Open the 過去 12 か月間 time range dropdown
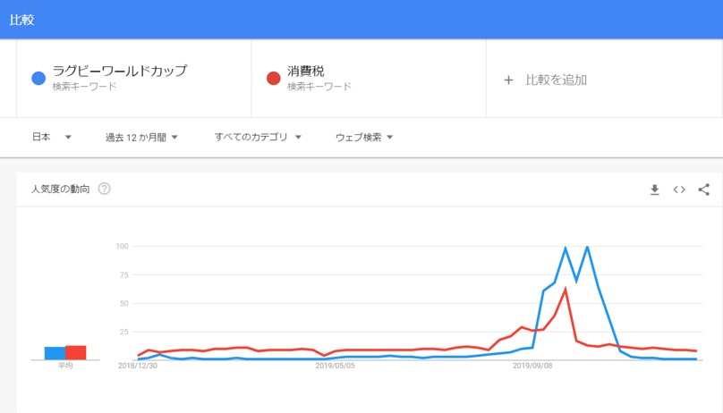723x413 pixels. [x=141, y=137]
